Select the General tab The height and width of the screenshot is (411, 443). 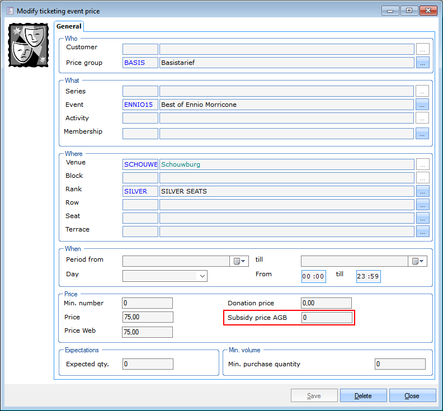click(x=69, y=26)
